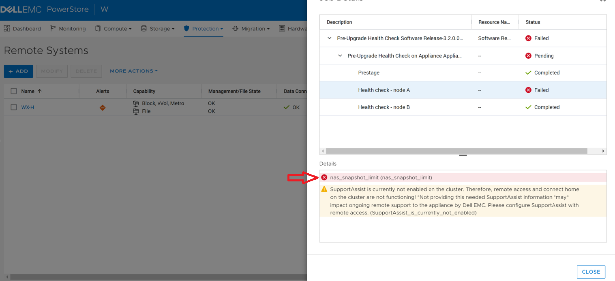Collapse the Pre-Upgrade Health Check on Appliance row
The height and width of the screenshot is (281, 615).
pos(340,56)
